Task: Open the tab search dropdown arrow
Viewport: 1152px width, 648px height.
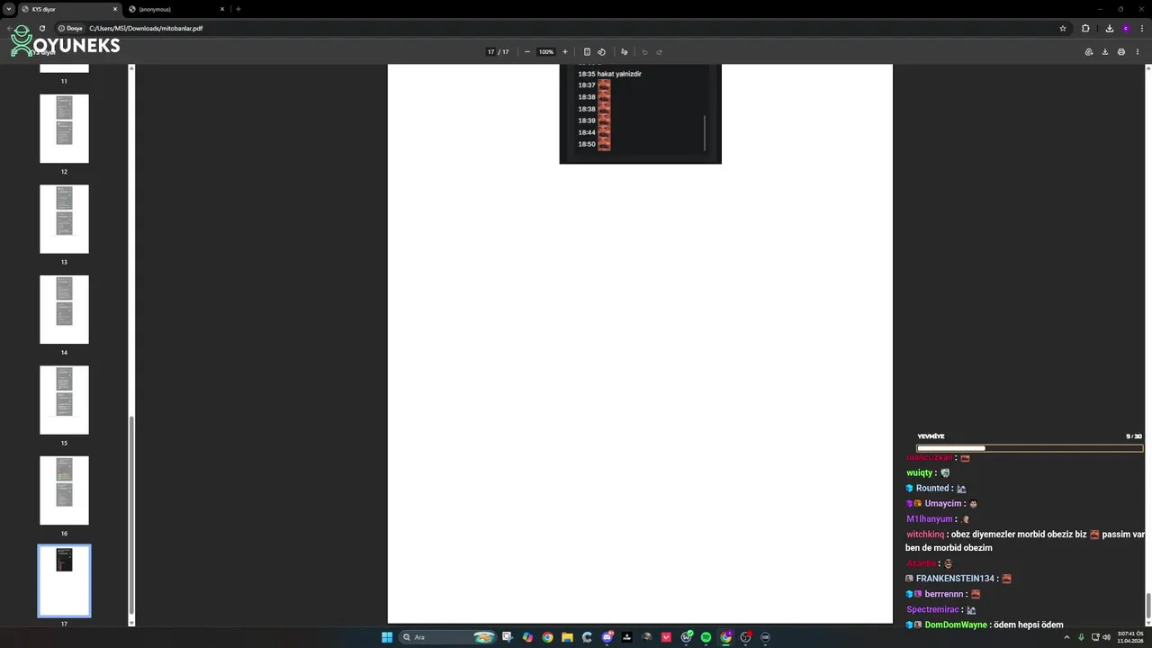Action: point(8,9)
